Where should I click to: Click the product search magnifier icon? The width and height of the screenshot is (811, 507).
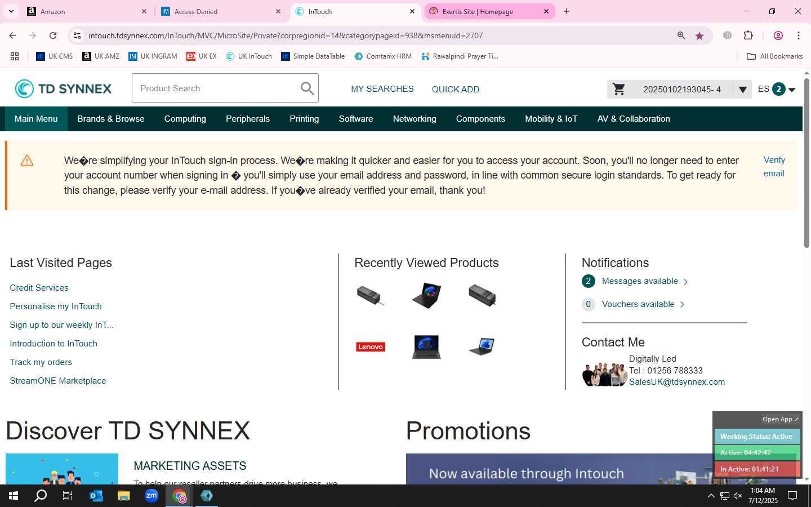coord(307,88)
